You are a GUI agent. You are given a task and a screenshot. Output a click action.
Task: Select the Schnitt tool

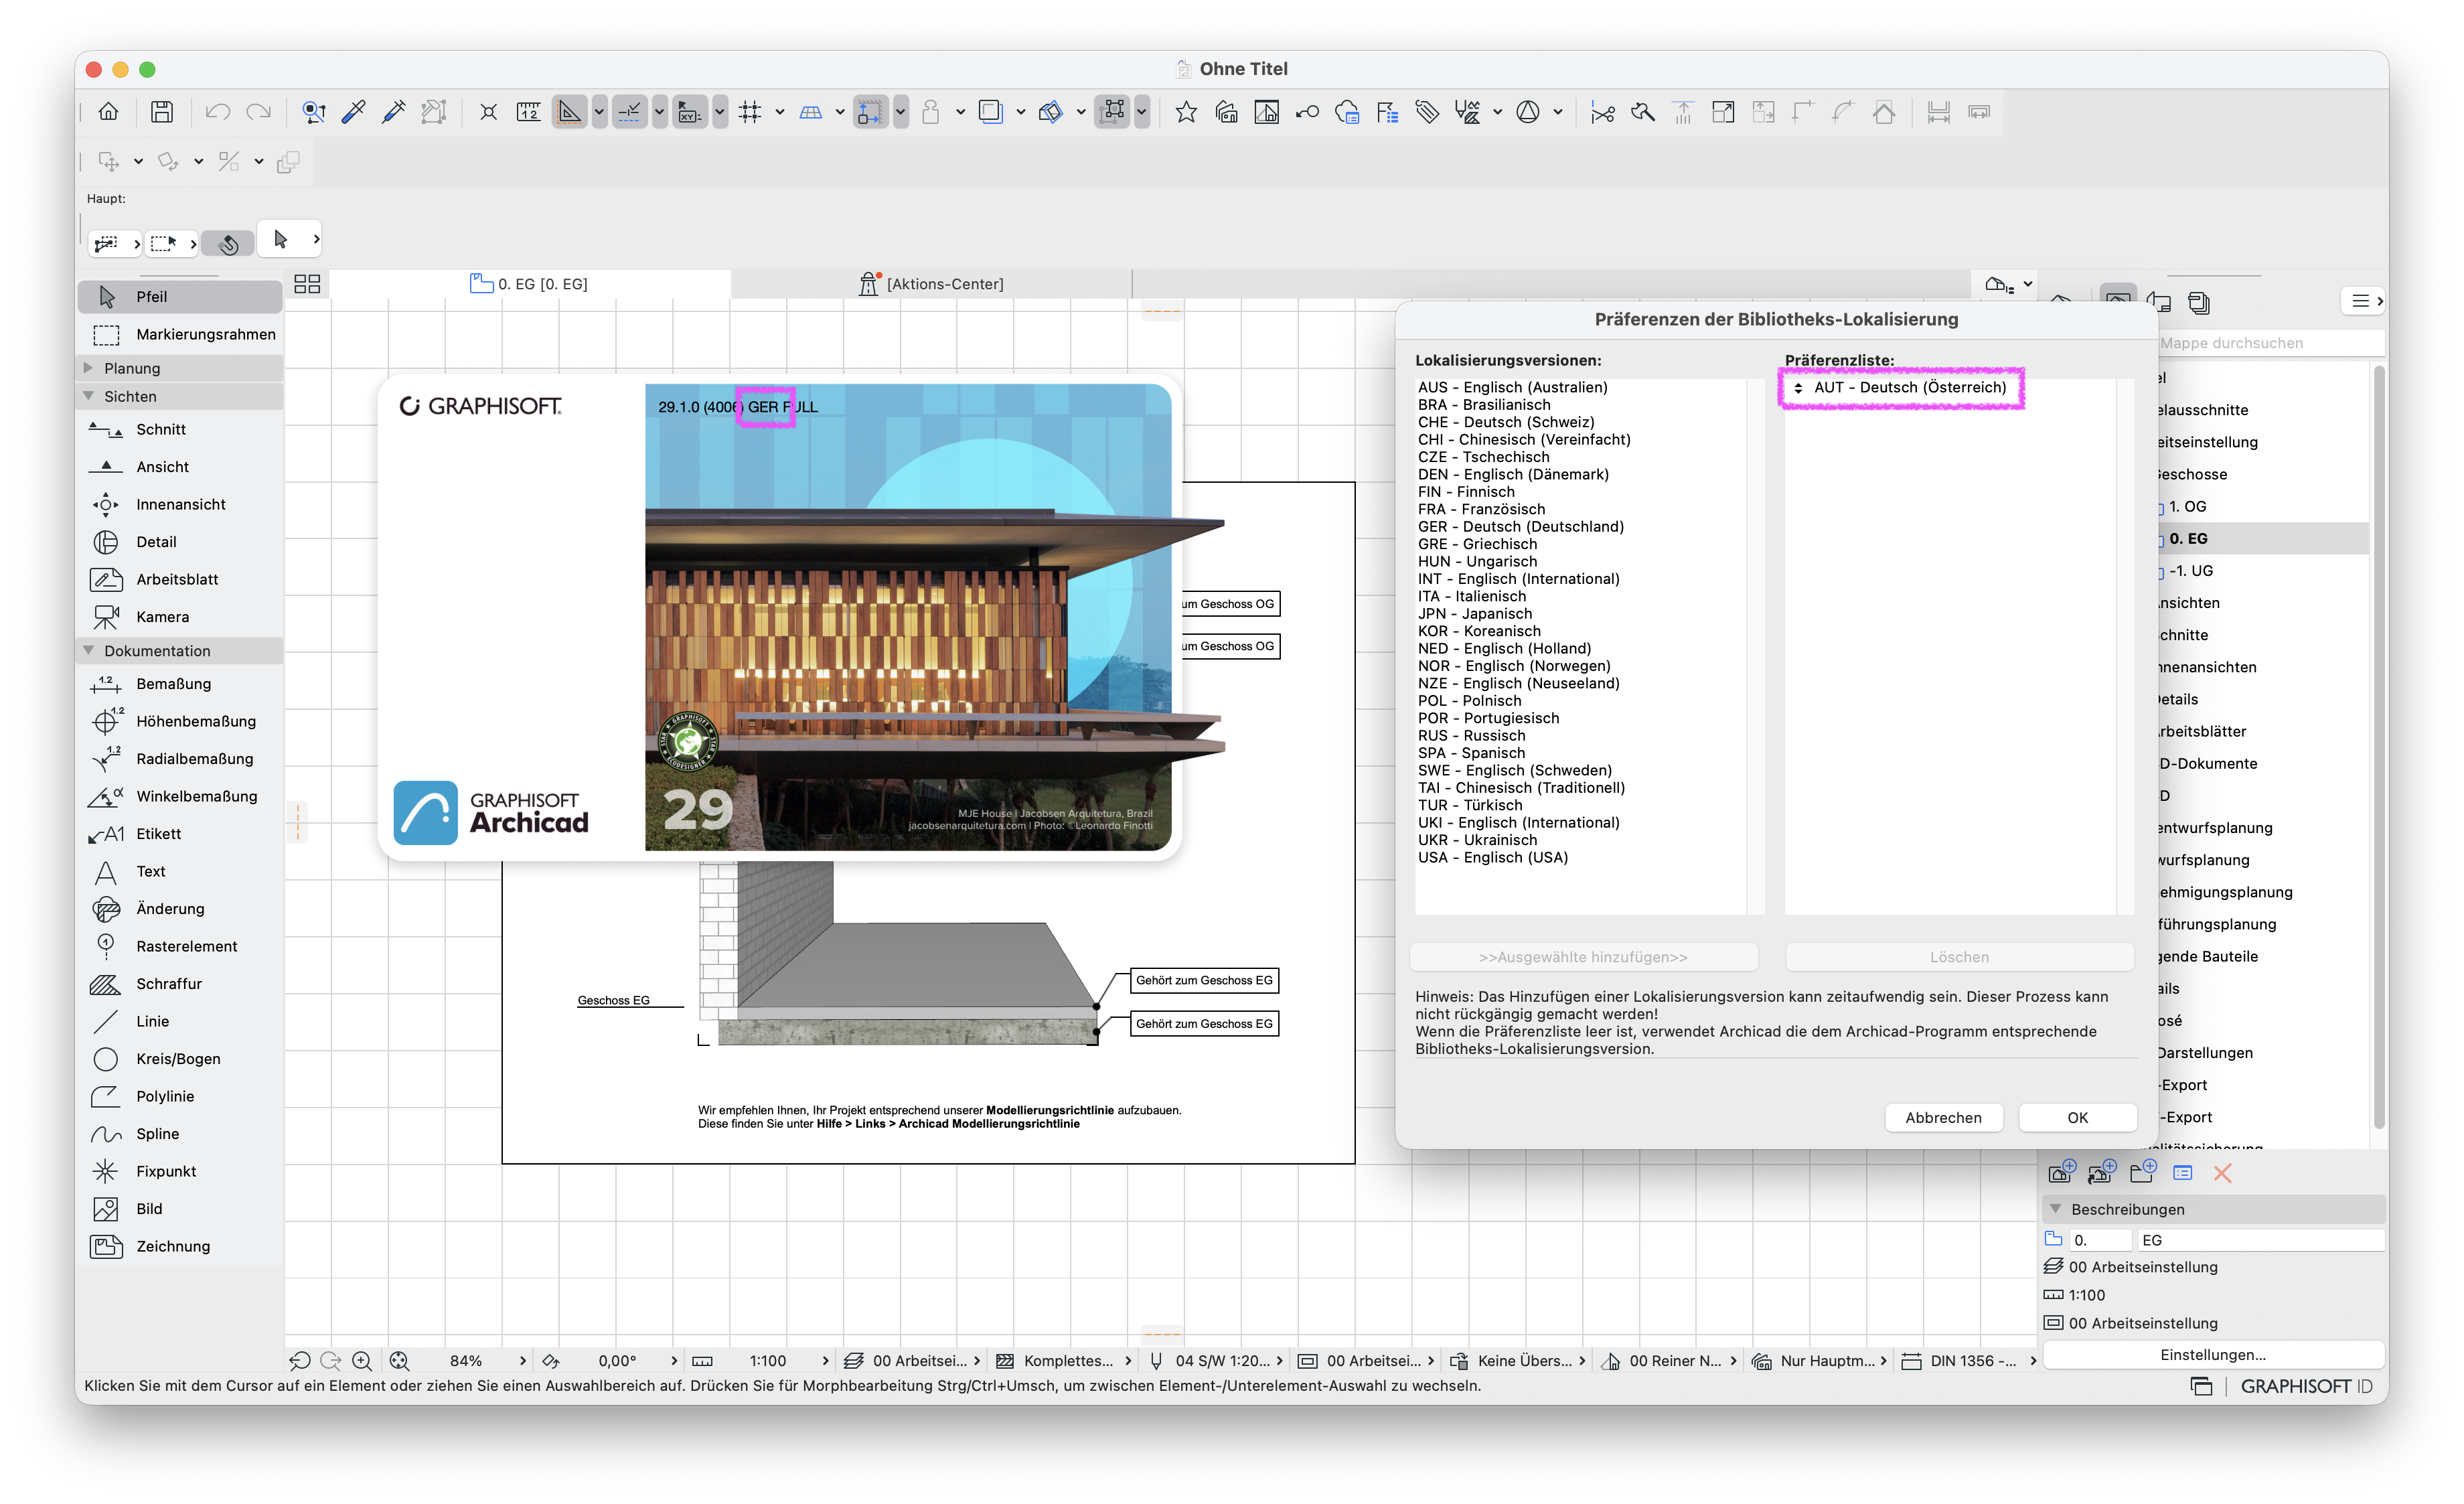coord(180,429)
